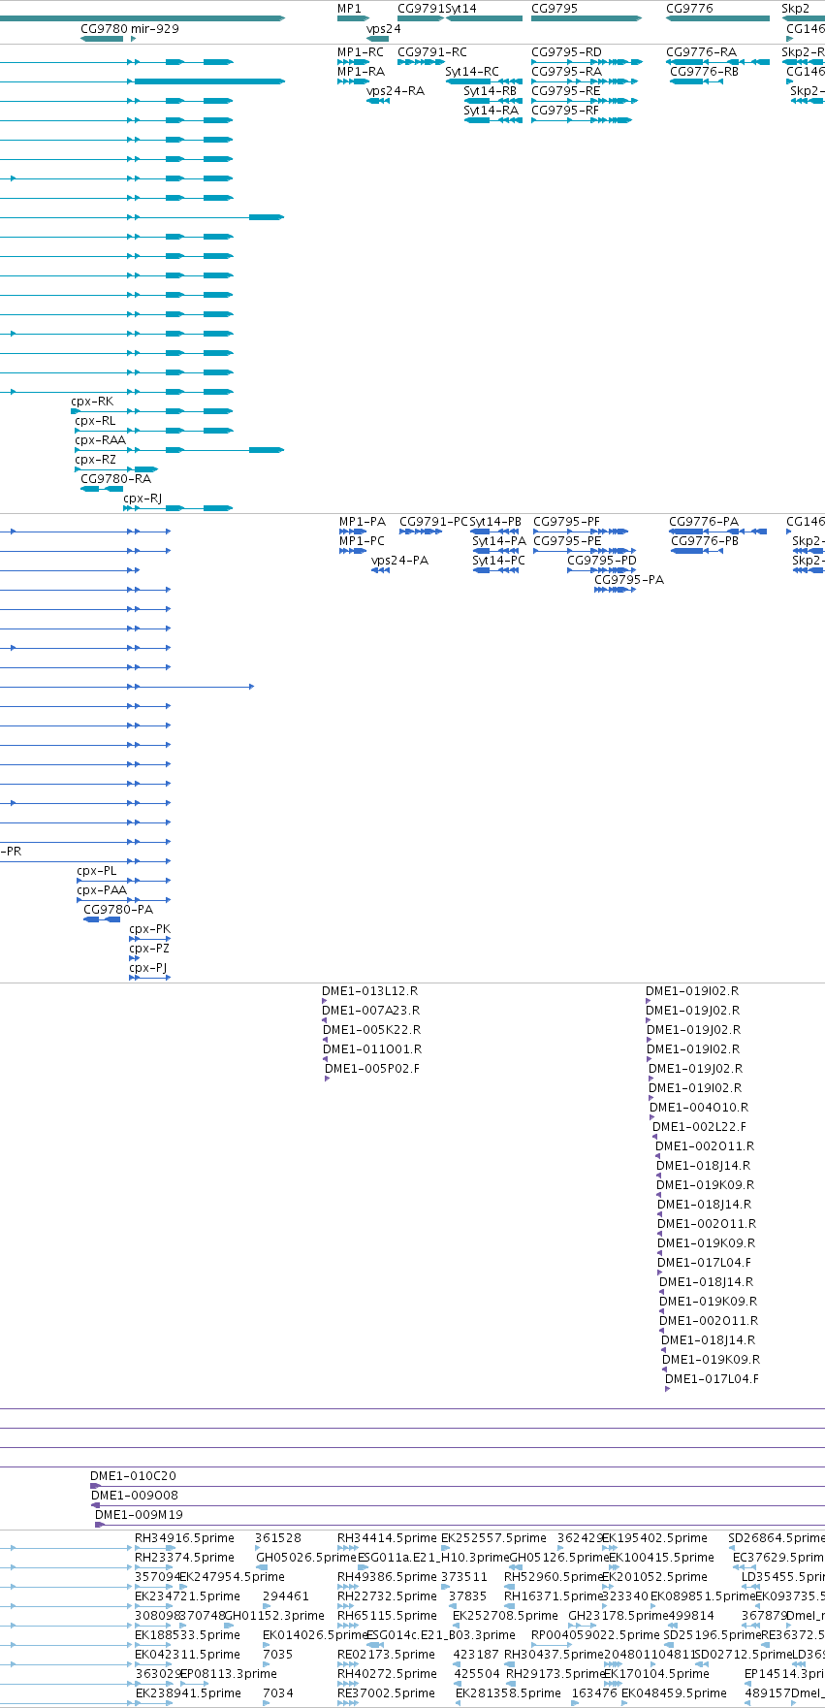The image size is (825, 1708).
Task: Click BAC clone DME1-009O08
Action: (x=135, y=1496)
